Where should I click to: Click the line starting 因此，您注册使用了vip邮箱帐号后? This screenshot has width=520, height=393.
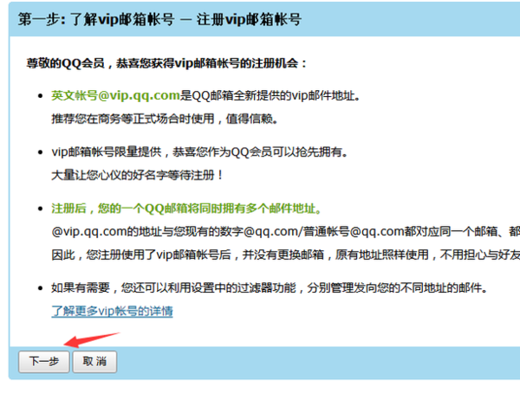pyautogui.click(x=285, y=254)
